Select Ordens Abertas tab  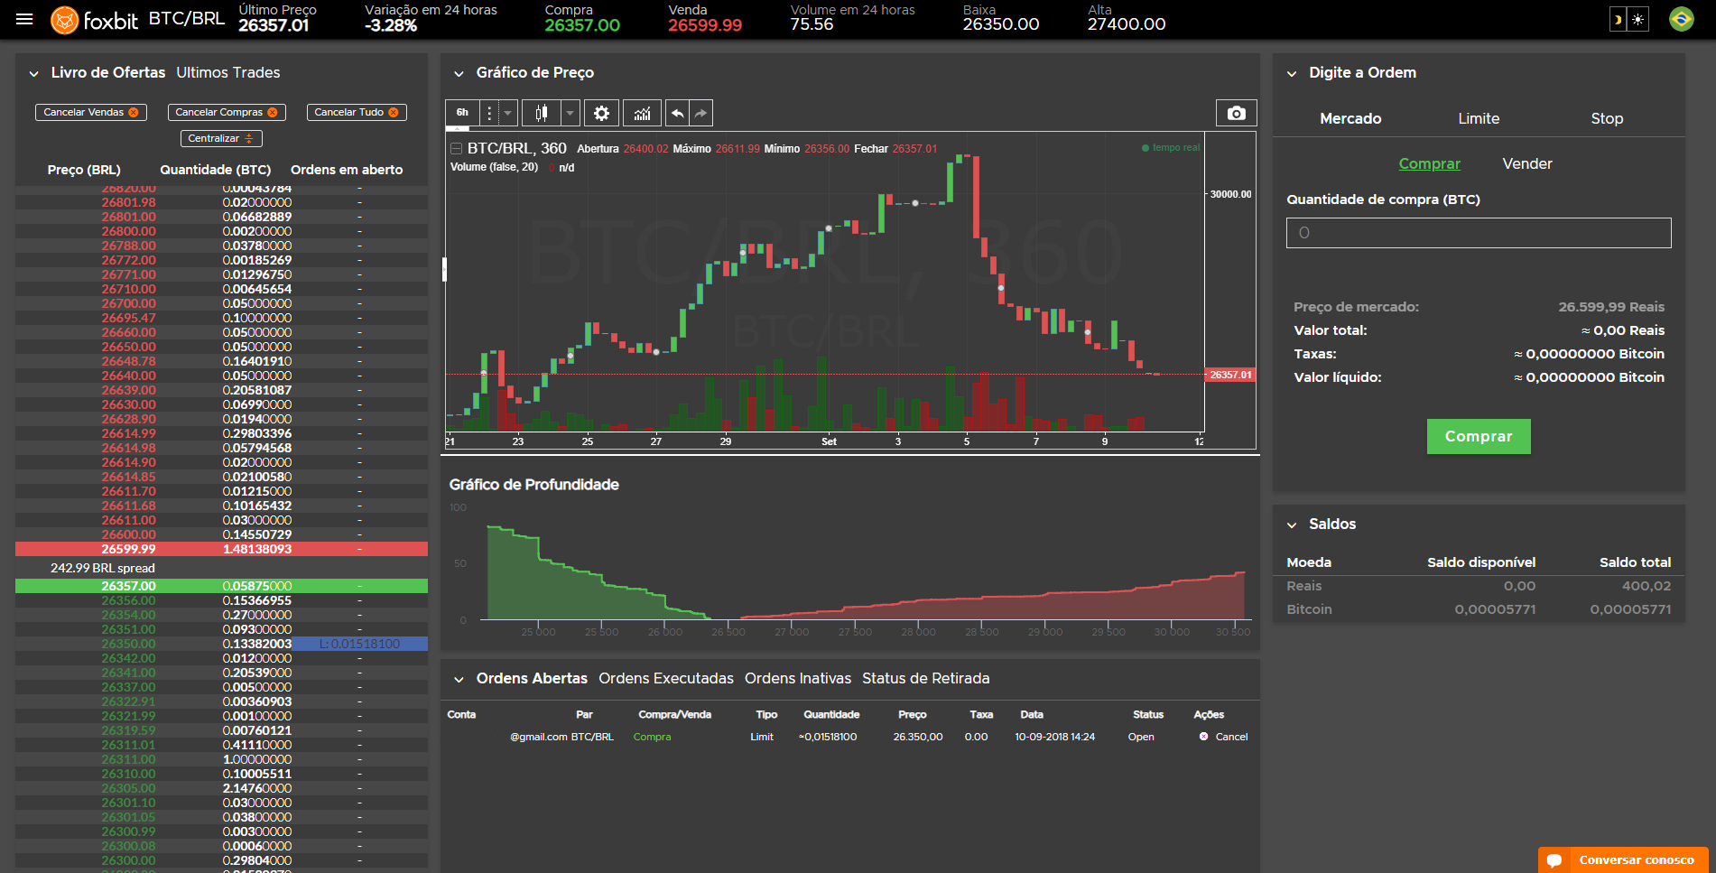point(532,678)
